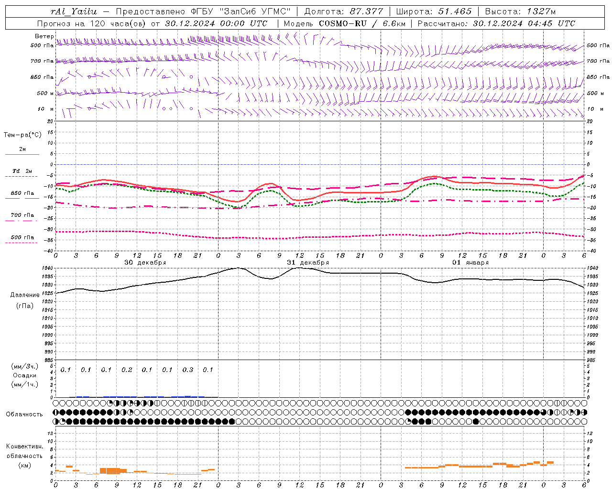Click the Ветер panel label
This screenshot has height=489, width=612.
[44, 36]
